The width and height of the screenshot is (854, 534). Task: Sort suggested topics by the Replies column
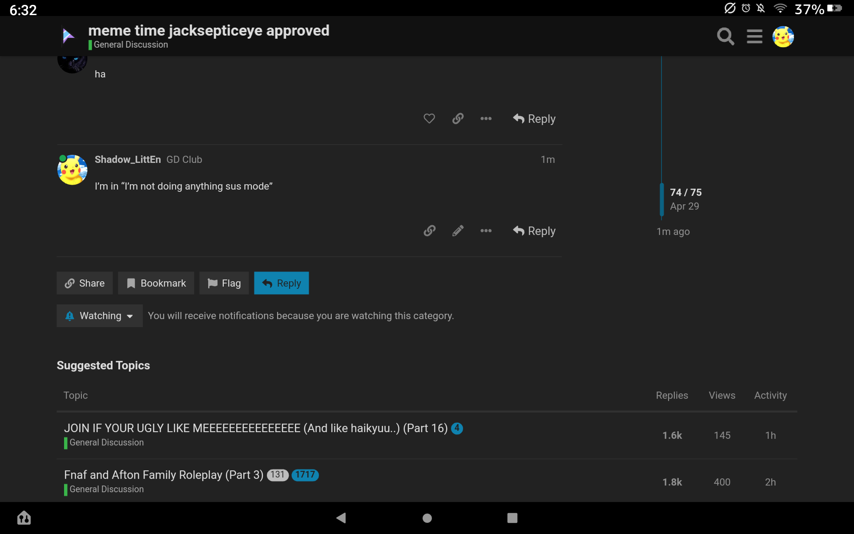tap(672, 395)
